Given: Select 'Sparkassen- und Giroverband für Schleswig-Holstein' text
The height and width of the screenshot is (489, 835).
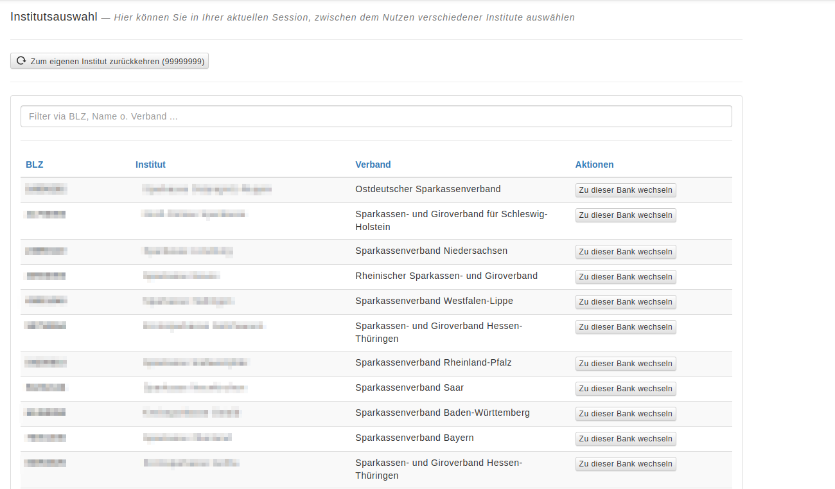Looking at the screenshot, I should [x=452, y=220].
